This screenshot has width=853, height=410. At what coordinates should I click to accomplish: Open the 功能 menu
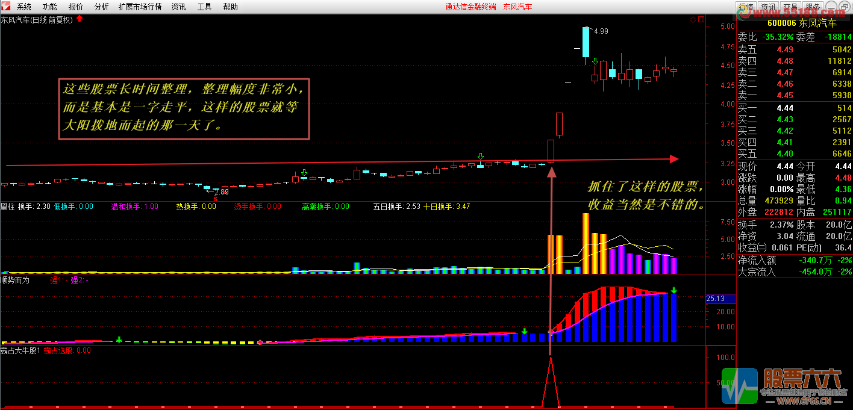[50, 7]
